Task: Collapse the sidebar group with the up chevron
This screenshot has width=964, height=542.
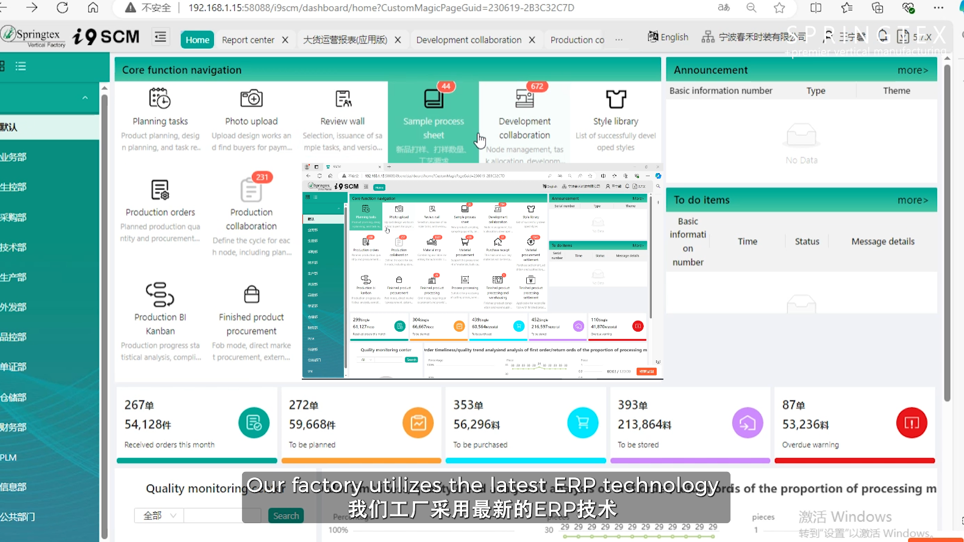Action: click(85, 98)
